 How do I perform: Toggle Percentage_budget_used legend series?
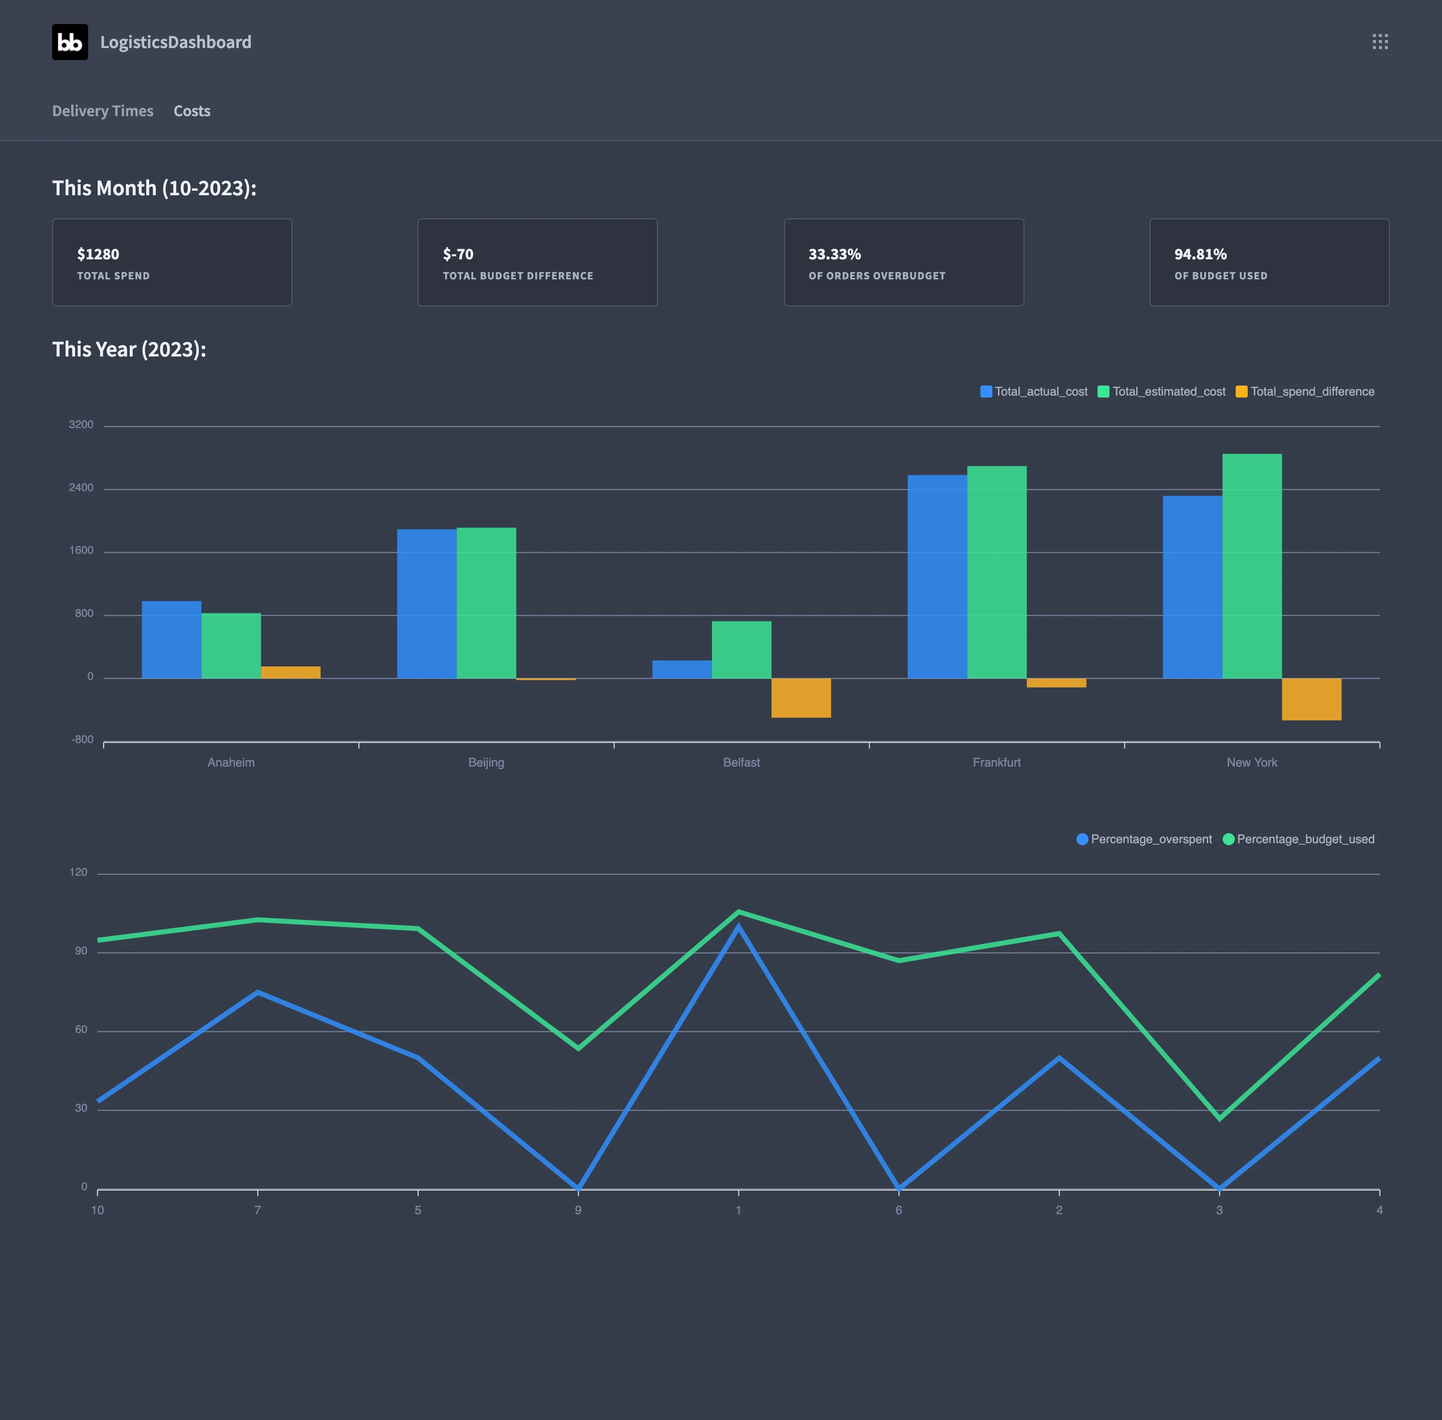(x=1298, y=839)
